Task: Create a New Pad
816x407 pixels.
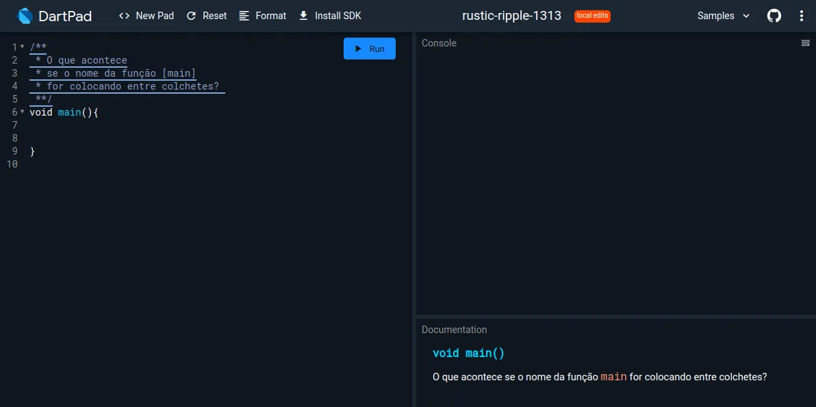Action: (146, 16)
